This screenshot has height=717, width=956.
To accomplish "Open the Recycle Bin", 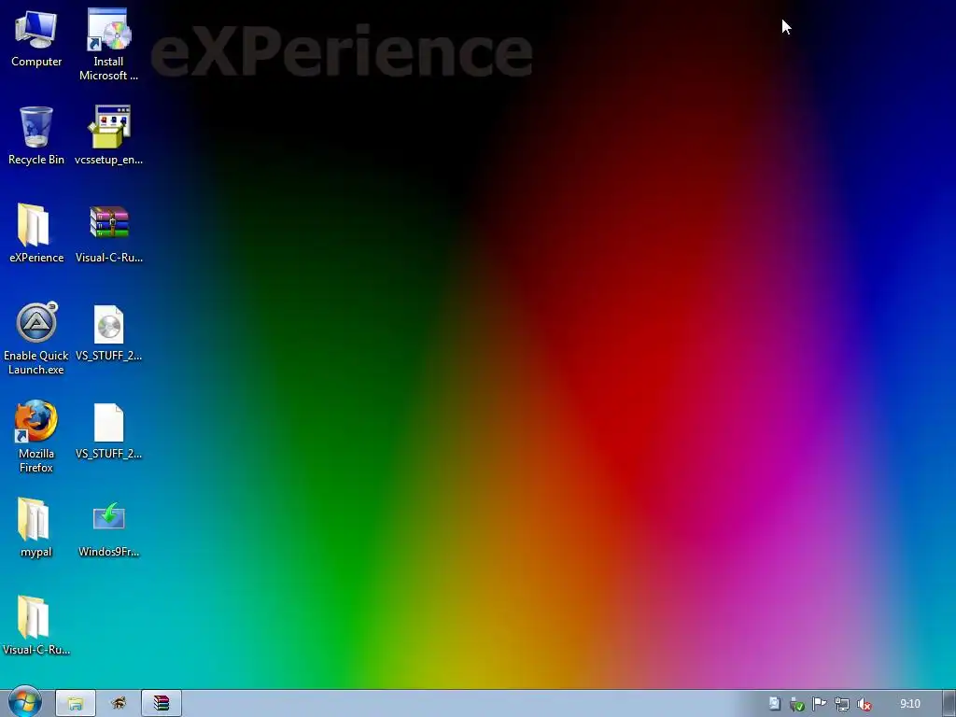I will pos(36,135).
